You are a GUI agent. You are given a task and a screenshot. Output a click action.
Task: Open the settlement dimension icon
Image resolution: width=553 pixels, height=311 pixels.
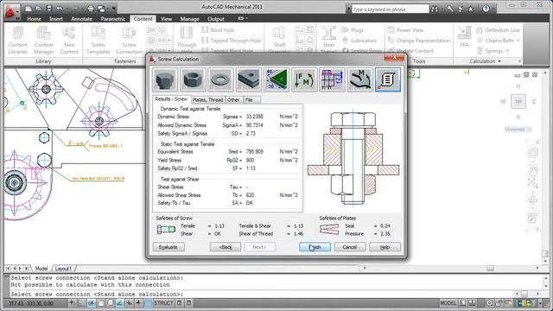332,79
